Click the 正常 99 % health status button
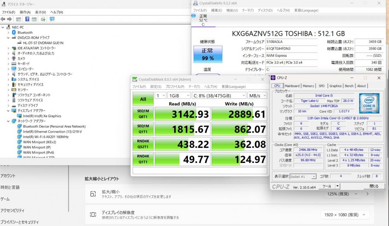 click(x=208, y=54)
